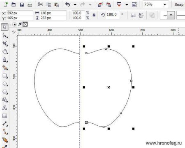Viewport: 185px width, 148px height.
Task: Click the Import icon
Action: pos(100,5)
